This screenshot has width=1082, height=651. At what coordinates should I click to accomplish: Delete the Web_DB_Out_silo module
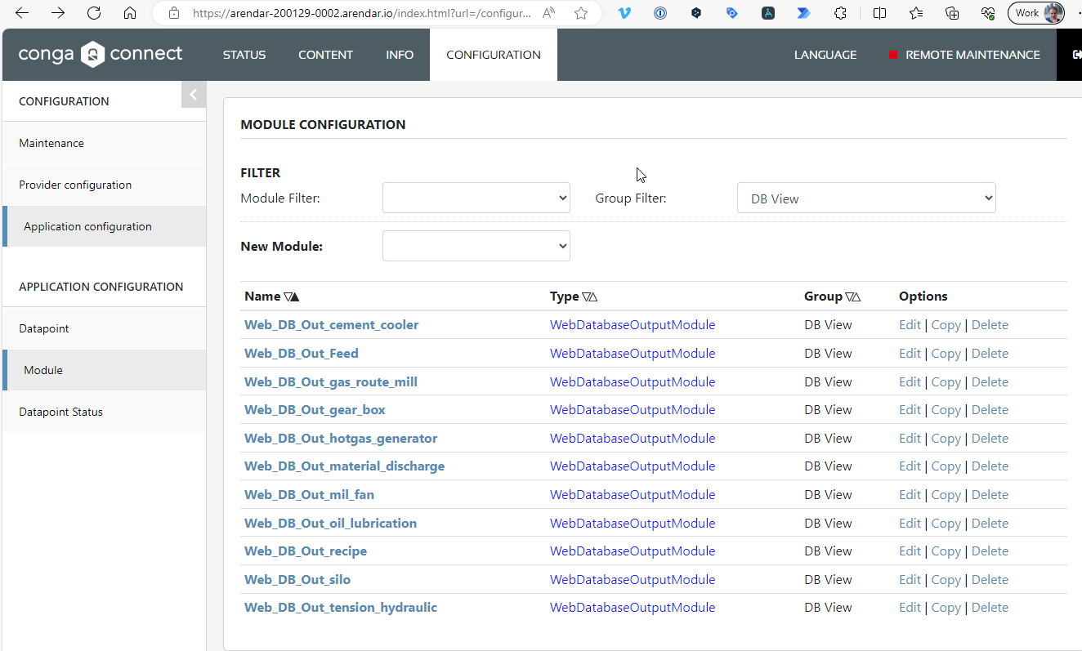pos(990,580)
